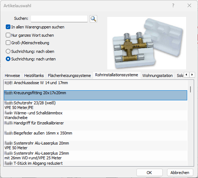Image resolution: width=198 pixels, height=178 pixels.
Task: Select Suchrichtung: nach oben
Action: [8, 51]
